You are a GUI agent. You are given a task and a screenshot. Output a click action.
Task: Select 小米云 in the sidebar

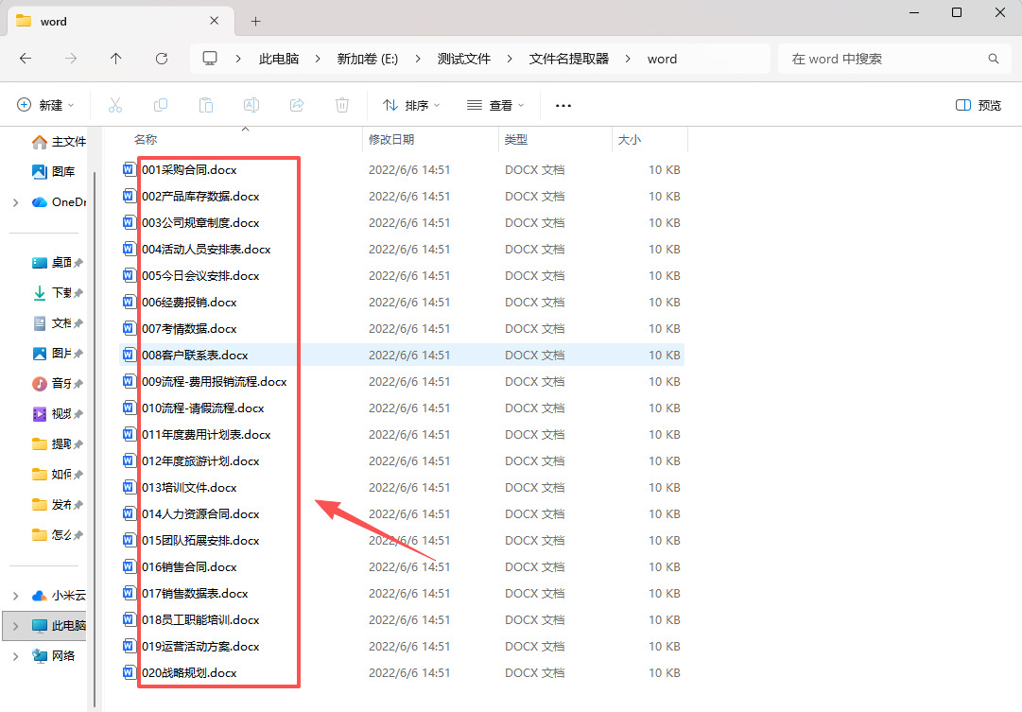click(x=59, y=596)
